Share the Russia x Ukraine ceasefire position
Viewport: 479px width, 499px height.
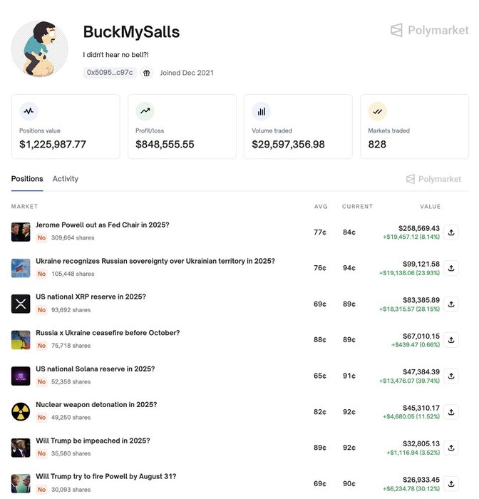pyautogui.click(x=451, y=340)
